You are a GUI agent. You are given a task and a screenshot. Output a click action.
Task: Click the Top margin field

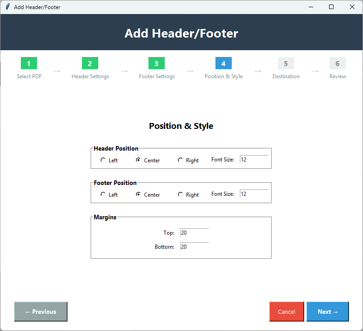pyautogui.click(x=194, y=232)
